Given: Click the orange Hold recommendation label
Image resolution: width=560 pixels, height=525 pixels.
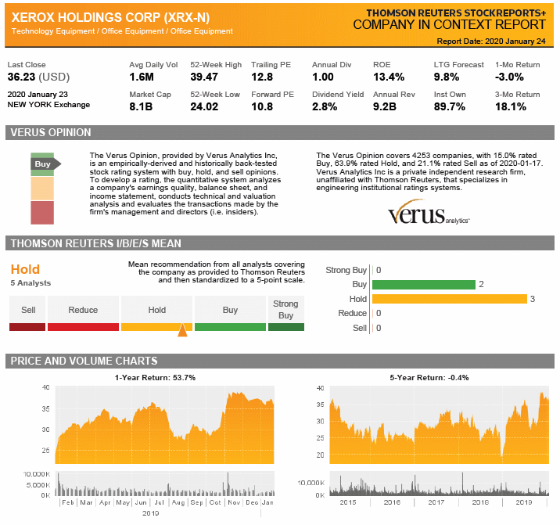Looking at the screenshot, I should tap(25, 269).
